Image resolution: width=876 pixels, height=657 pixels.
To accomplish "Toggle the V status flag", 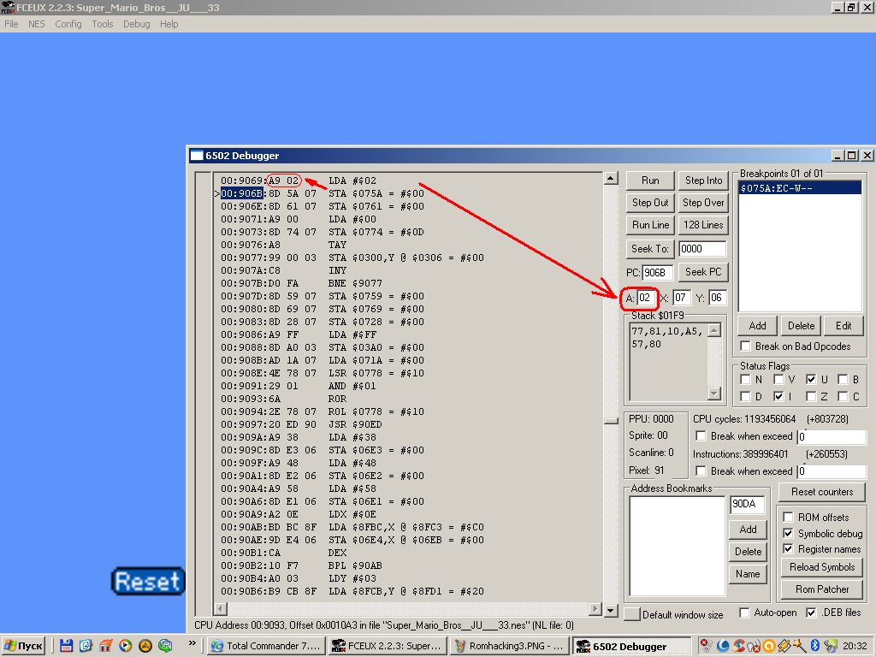I will point(778,380).
